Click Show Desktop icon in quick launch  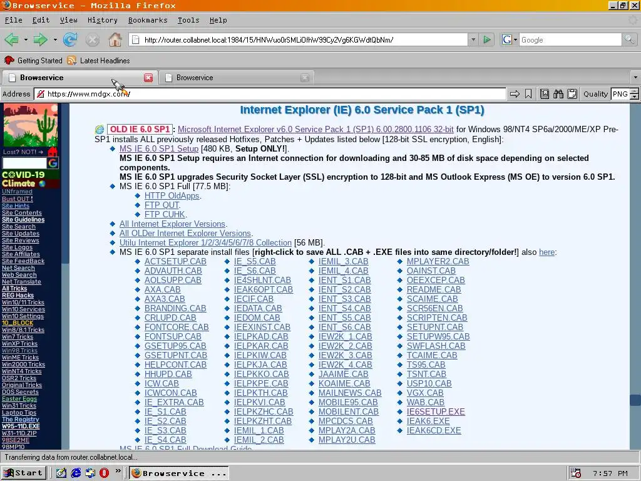(x=61, y=473)
